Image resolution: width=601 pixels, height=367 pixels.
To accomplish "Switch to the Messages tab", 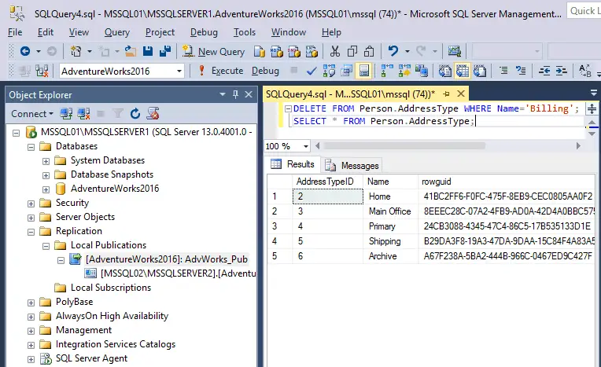I will tap(352, 166).
